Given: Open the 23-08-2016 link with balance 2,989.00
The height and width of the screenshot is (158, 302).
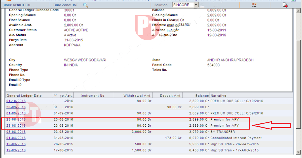Looking at the screenshot, I should (16, 125).
